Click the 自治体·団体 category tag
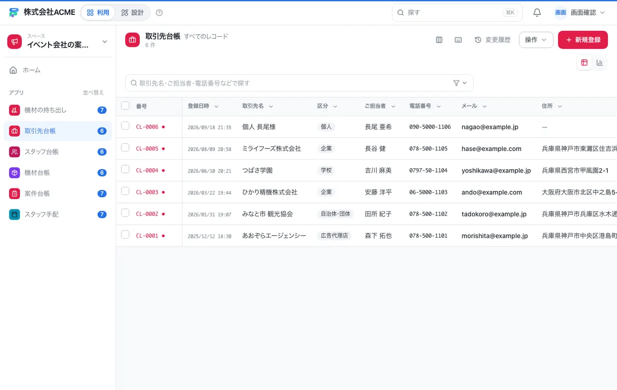Viewport: 617px width, 390px height. 335,214
